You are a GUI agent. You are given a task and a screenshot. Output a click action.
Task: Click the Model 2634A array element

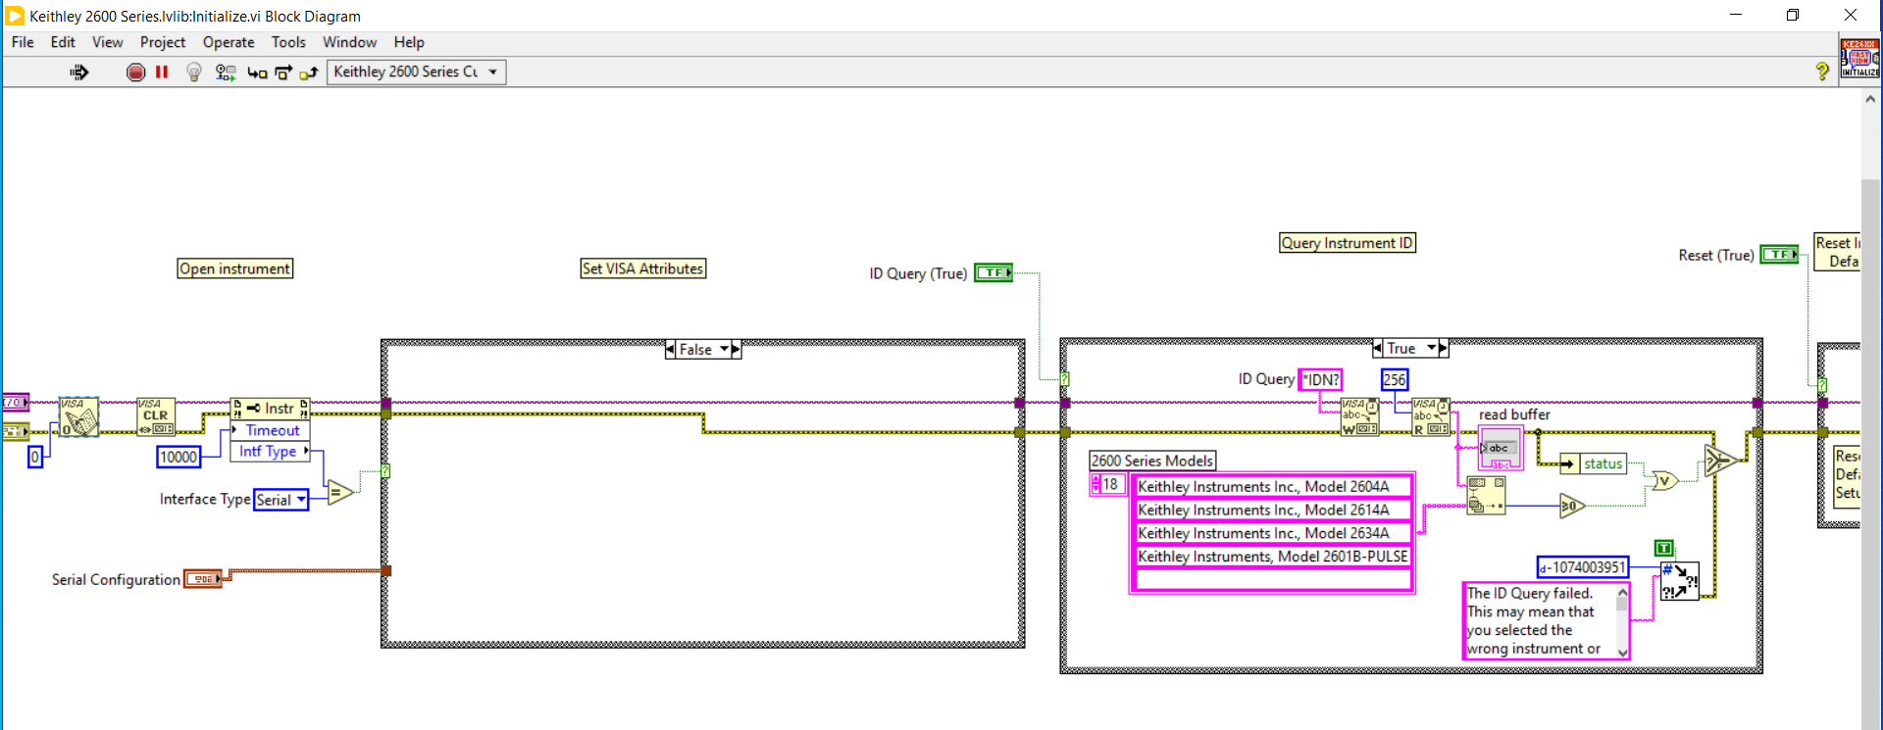(x=1273, y=533)
